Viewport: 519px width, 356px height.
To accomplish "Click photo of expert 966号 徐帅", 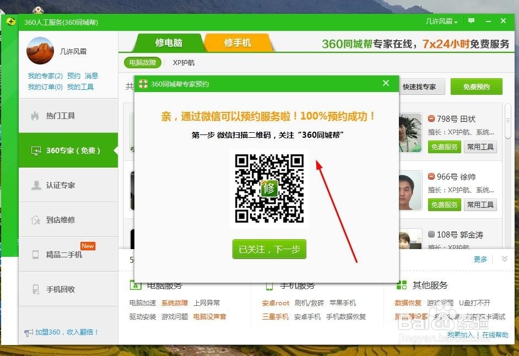I will [410, 191].
